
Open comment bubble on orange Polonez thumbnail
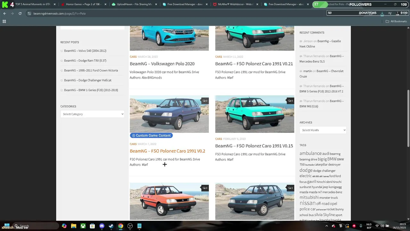[x=205, y=188]
